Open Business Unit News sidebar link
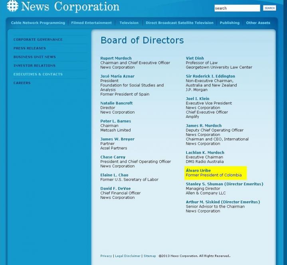This screenshot has height=265, width=287. tap(35, 57)
